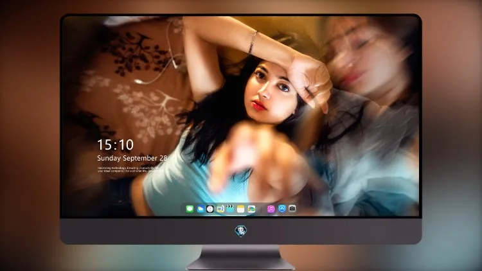Click the 15:10 clock widget
The height and width of the screenshot is (271, 482).
click(115, 144)
